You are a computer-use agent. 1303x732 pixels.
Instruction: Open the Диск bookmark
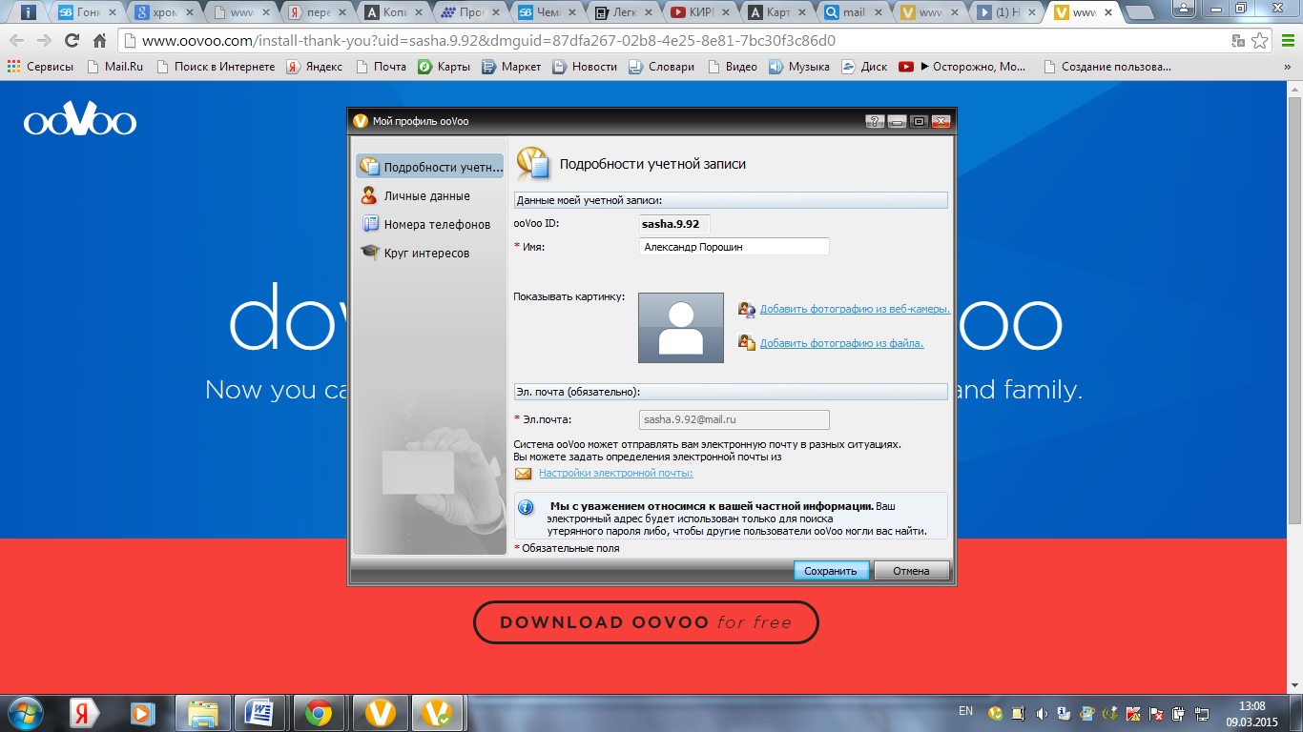tap(864, 67)
